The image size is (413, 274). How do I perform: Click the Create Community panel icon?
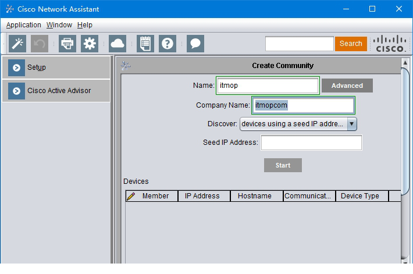click(x=126, y=66)
